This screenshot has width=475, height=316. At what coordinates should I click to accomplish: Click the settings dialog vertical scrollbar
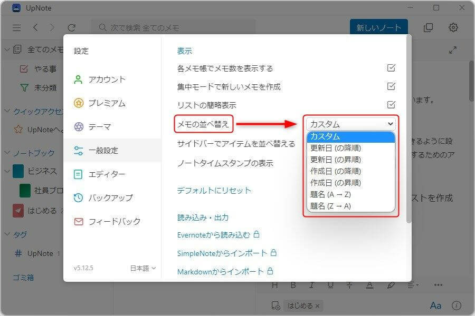click(x=409, y=130)
